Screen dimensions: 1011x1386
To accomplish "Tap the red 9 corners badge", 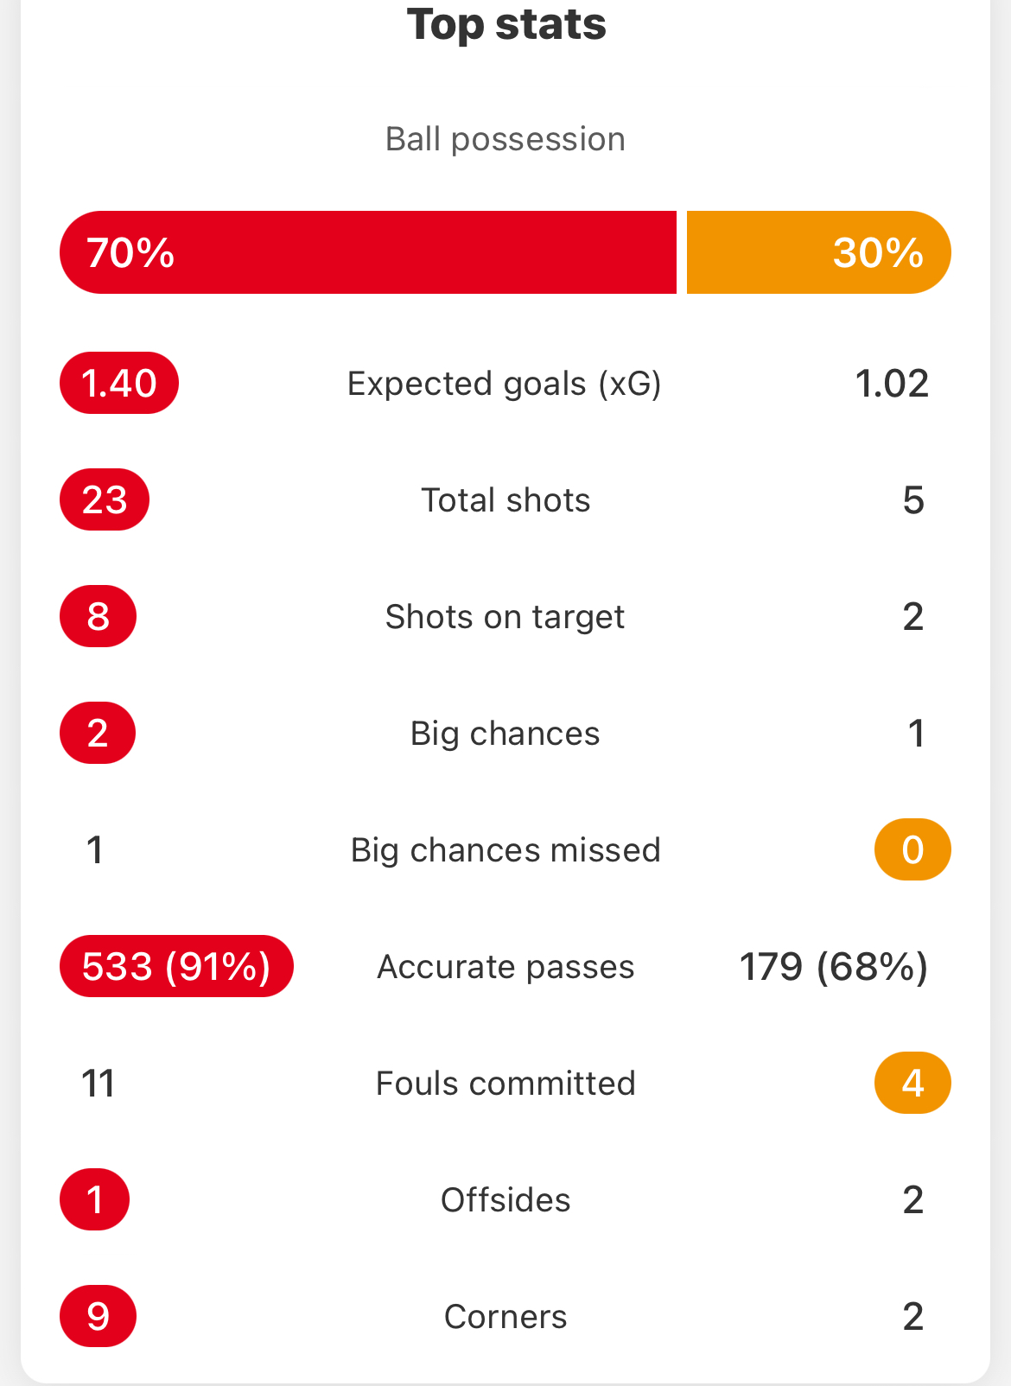I will pyautogui.click(x=99, y=1316).
